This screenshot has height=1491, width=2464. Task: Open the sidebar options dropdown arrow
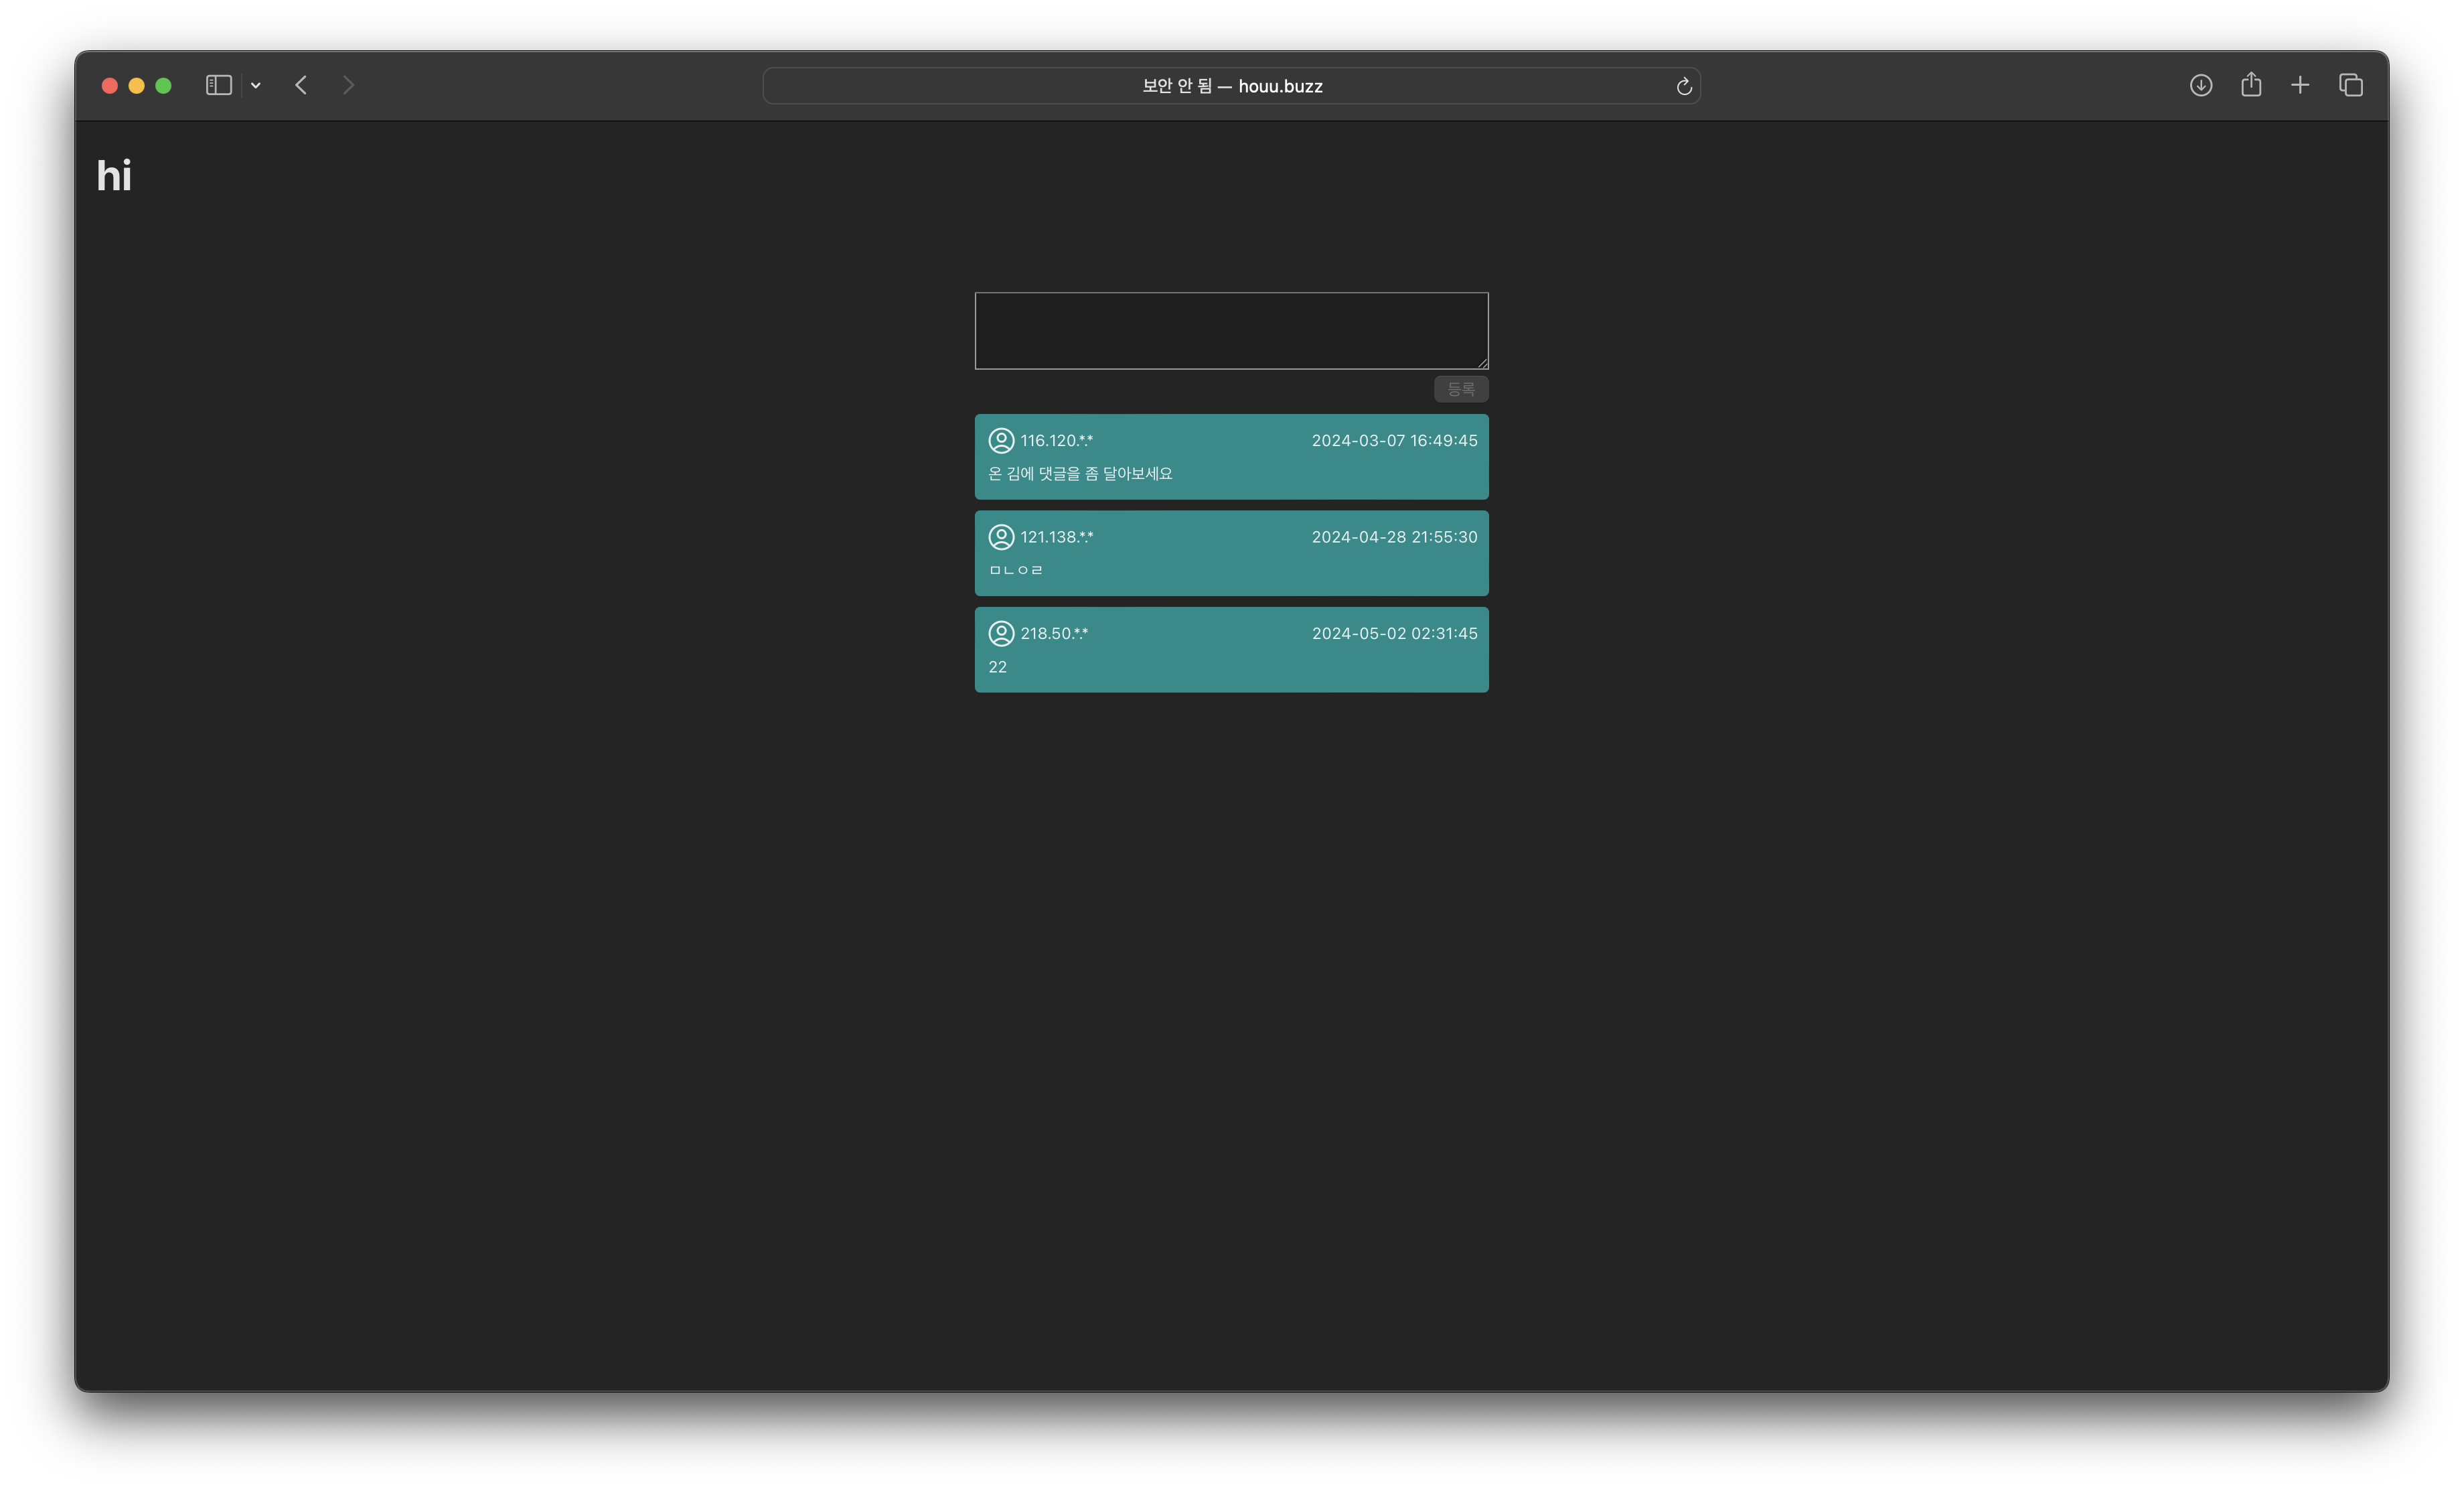coord(256,86)
